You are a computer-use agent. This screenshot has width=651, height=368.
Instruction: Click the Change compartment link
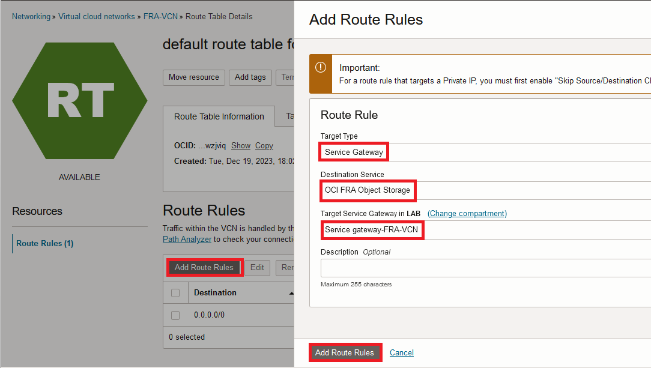467,213
